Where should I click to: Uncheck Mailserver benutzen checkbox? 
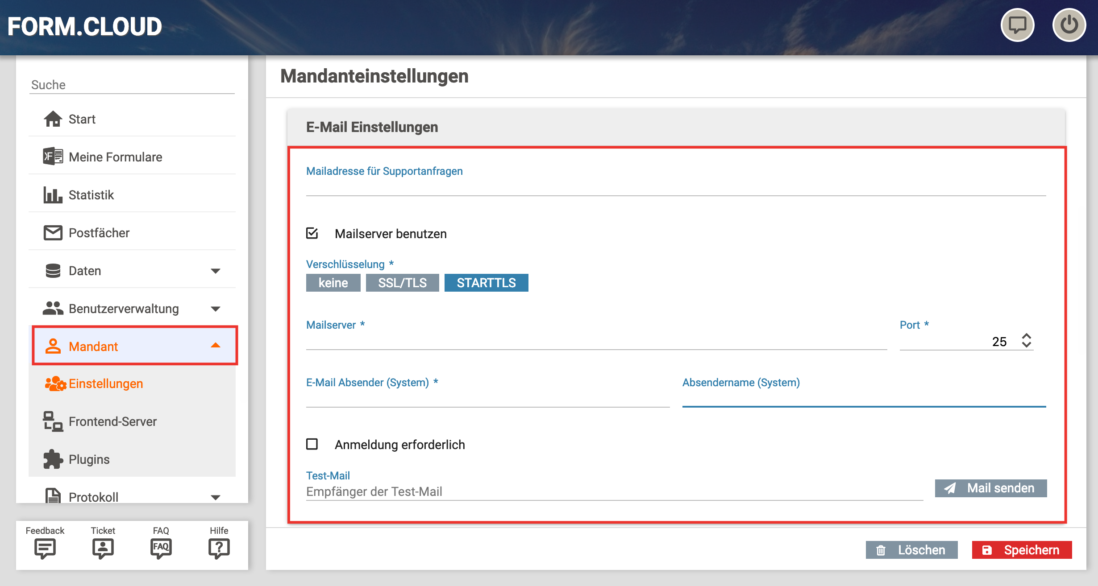(312, 233)
